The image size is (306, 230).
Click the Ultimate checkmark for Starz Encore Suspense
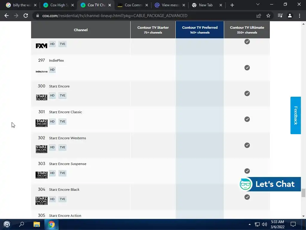point(247,171)
